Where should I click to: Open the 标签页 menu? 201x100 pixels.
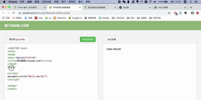point(72,2)
